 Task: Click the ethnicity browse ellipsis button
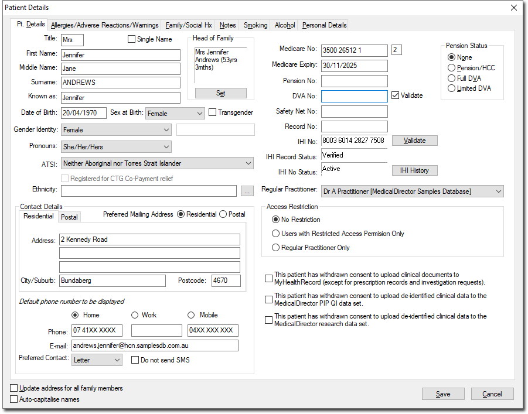pyautogui.click(x=247, y=191)
